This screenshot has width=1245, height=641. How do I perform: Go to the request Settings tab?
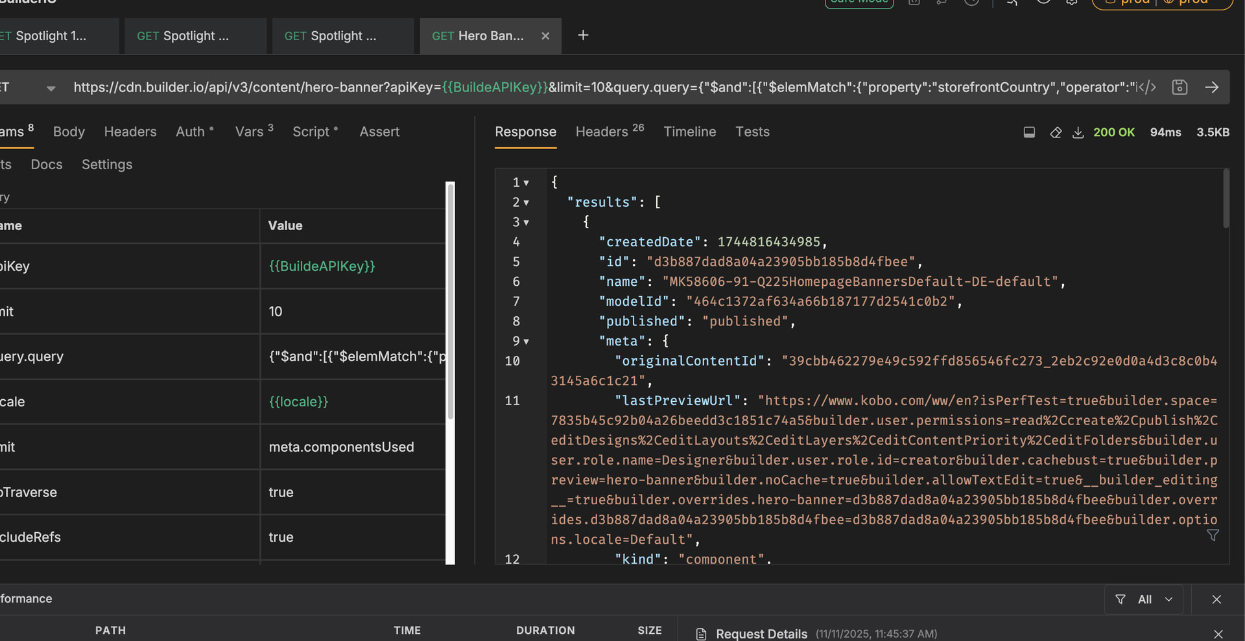tap(107, 165)
